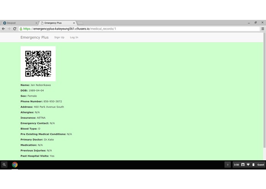Close the Devpost tab

click(x=36, y=23)
